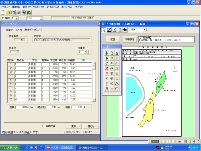The height and width of the screenshot is (151, 201).
Task: Pick the red heart shield symbol
Action: tap(112, 73)
